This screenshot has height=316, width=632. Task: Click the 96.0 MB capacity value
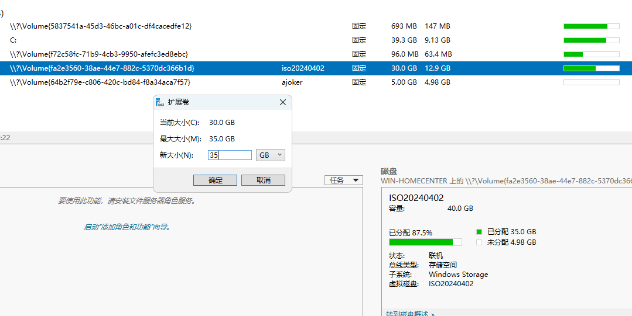405,54
